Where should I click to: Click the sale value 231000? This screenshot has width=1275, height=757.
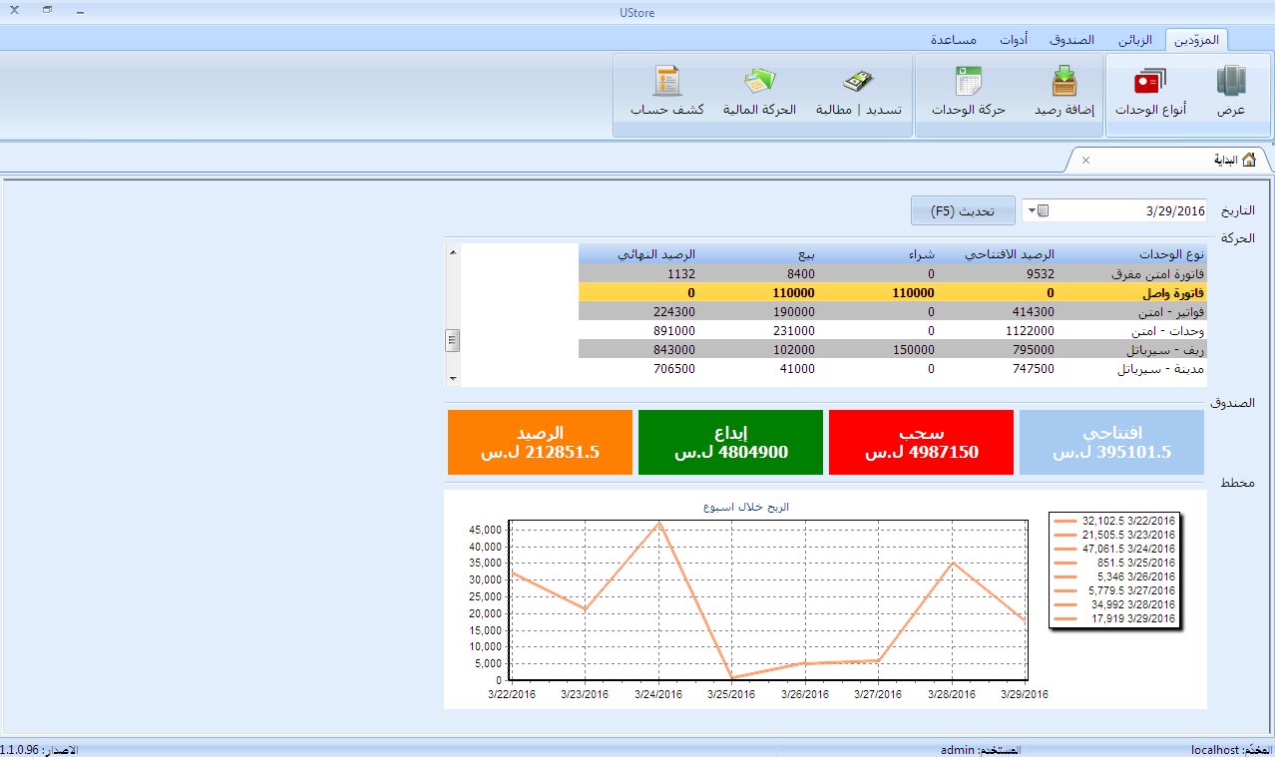click(x=793, y=331)
